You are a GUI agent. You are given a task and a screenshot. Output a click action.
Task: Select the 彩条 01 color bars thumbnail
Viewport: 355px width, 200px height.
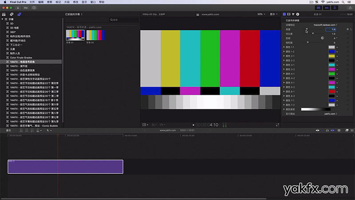(x=75, y=35)
